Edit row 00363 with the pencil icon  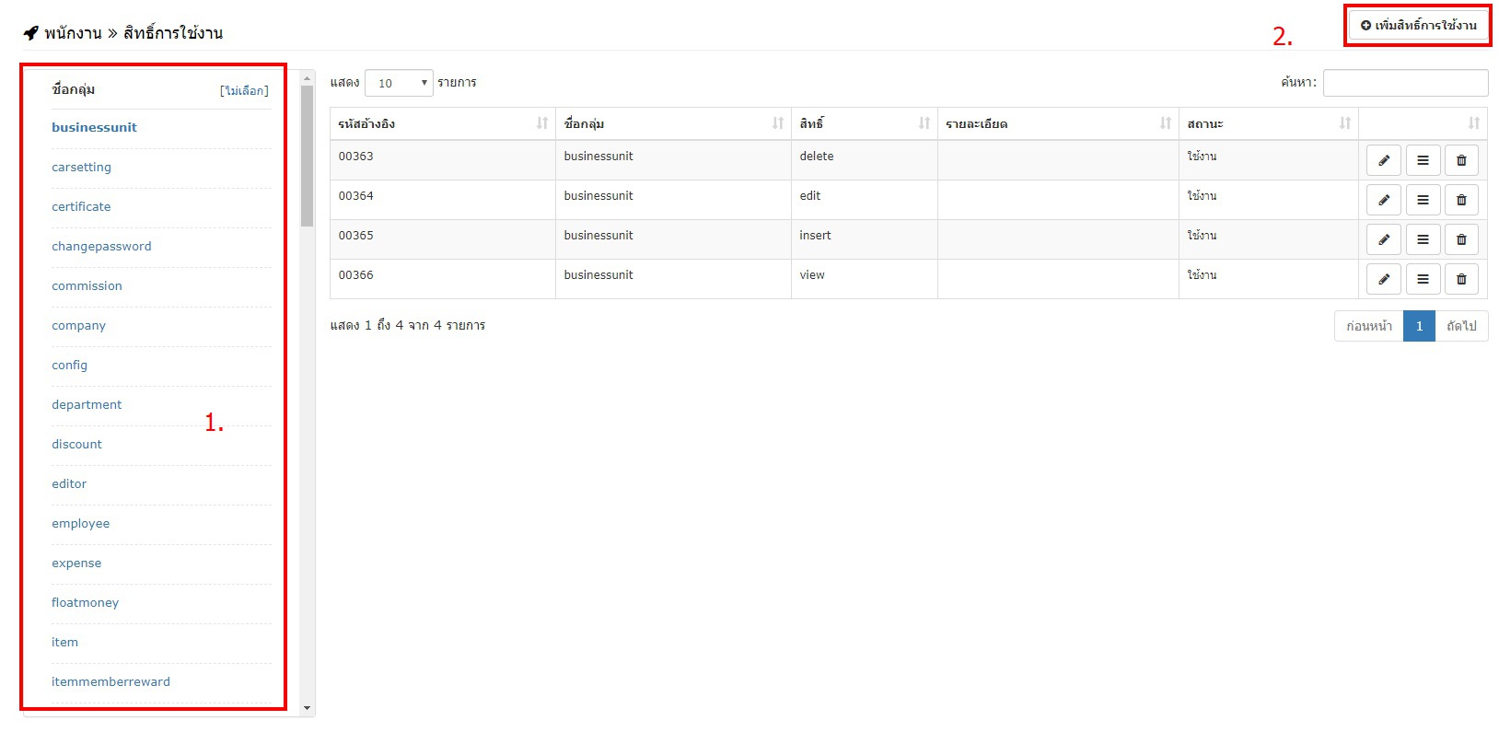coord(1383,160)
